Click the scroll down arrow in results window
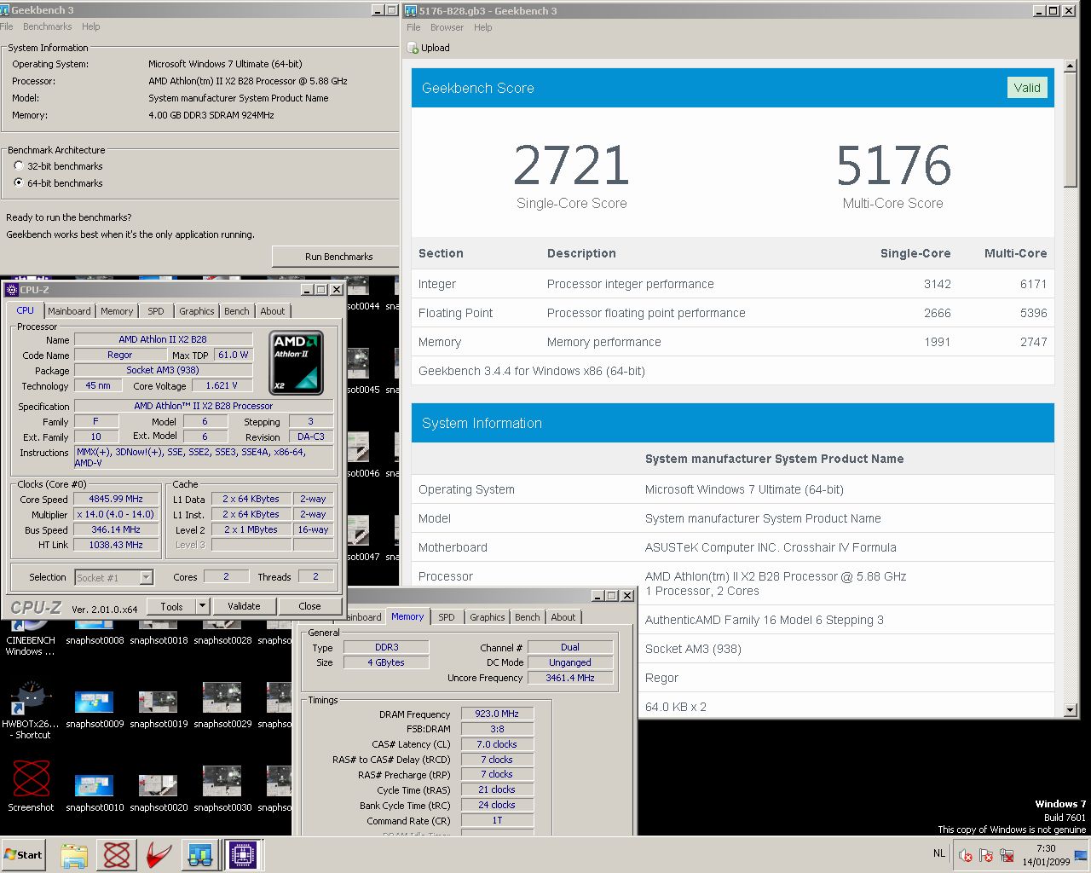This screenshot has height=873, width=1091. coord(1071,709)
